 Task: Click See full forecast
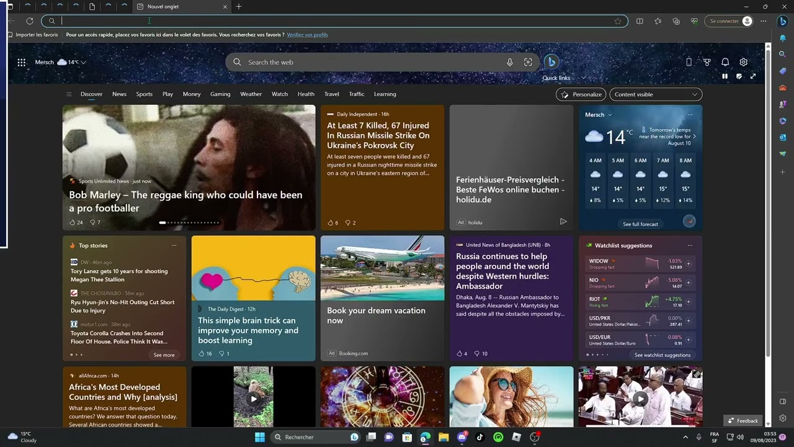click(x=640, y=224)
